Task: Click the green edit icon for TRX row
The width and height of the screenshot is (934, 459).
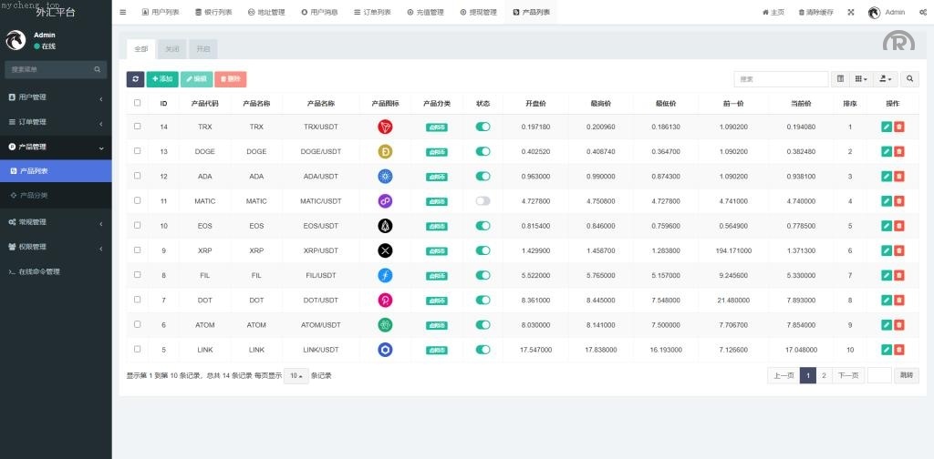Action: pyautogui.click(x=887, y=127)
